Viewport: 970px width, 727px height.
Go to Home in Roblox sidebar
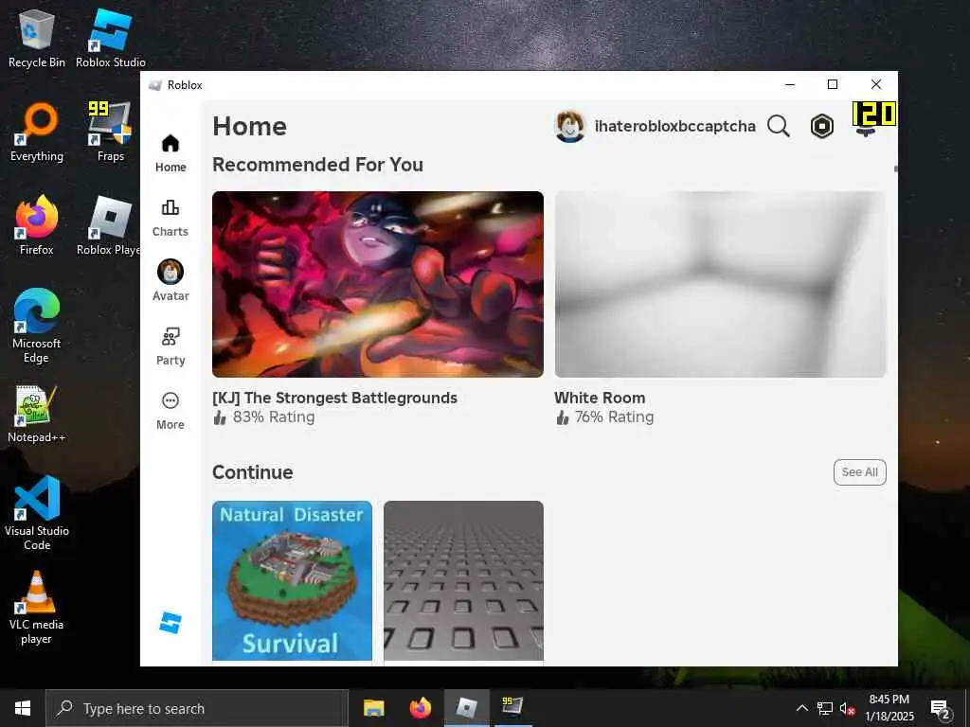coord(171,153)
